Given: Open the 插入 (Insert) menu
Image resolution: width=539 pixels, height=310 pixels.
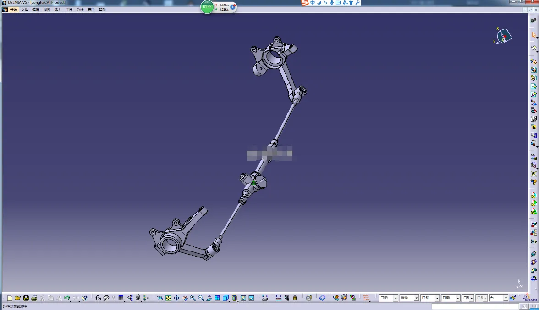Looking at the screenshot, I should point(58,10).
